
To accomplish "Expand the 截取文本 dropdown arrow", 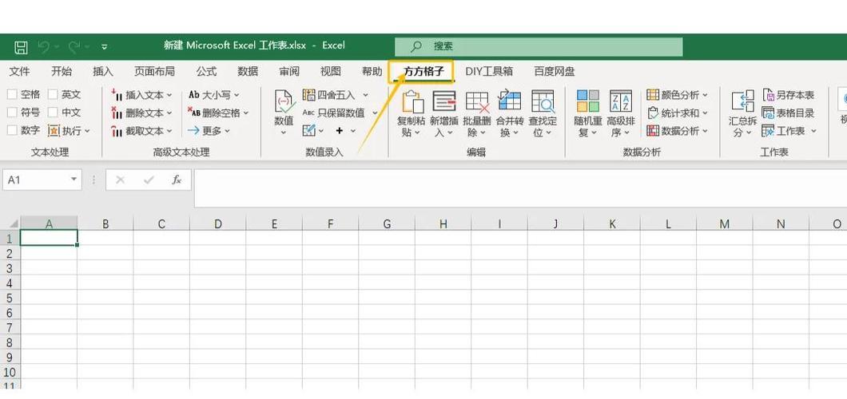I will (169, 131).
